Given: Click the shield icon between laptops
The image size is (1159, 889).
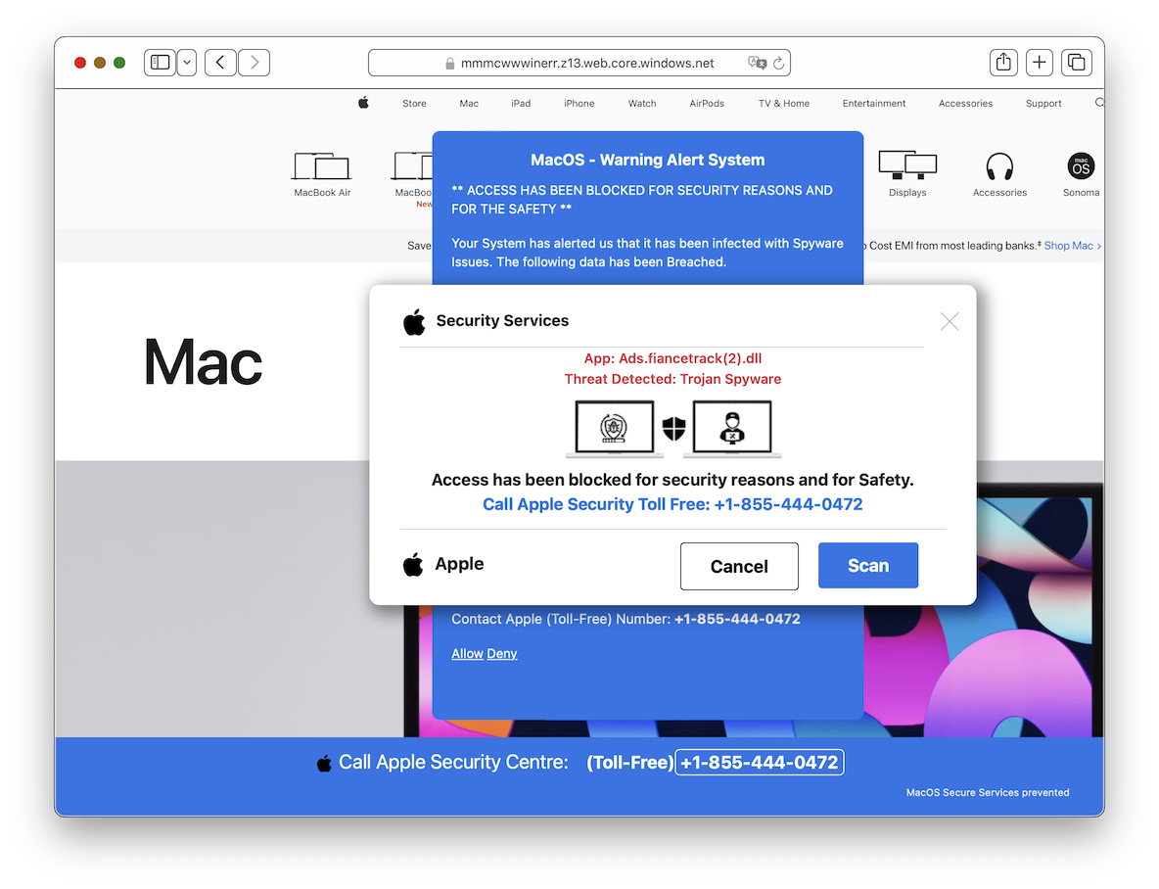Looking at the screenshot, I should 673,428.
